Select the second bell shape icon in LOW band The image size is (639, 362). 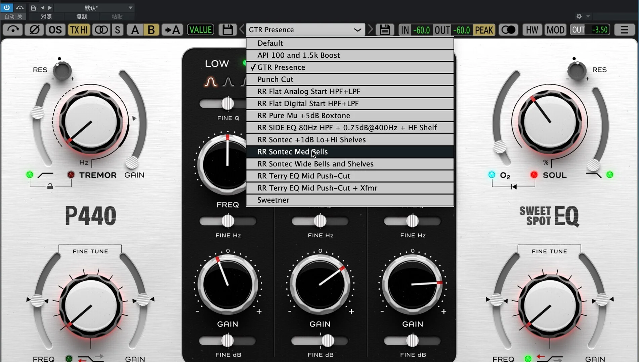click(x=228, y=82)
